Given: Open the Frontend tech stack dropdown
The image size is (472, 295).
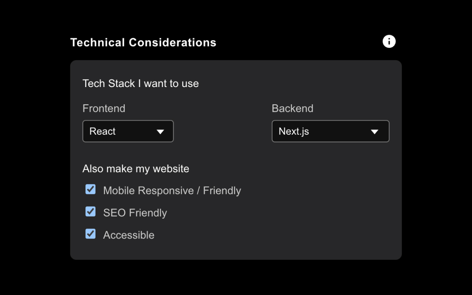Looking at the screenshot, I should (128, 131).
